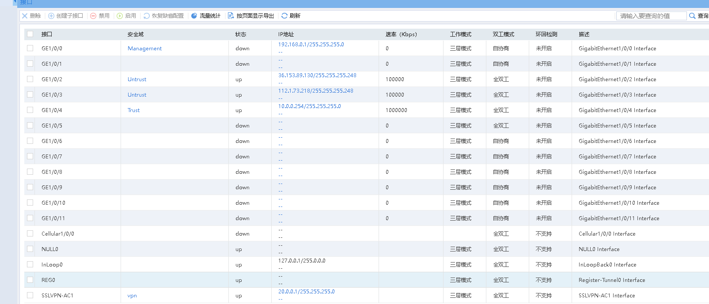Sort by the 环回检测 column header
The height and width of the screenshot is (304, 709).
pyautogui.click(x=546, y=34)
